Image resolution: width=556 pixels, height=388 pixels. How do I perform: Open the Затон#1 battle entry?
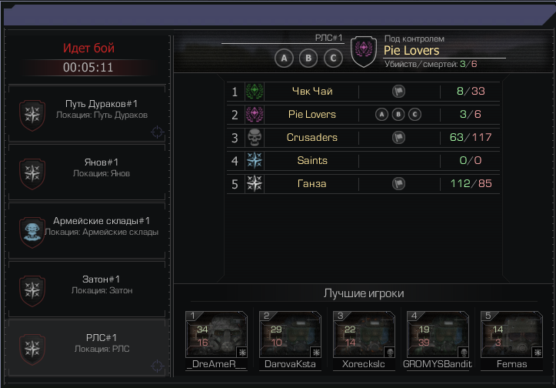coord(87,289)
